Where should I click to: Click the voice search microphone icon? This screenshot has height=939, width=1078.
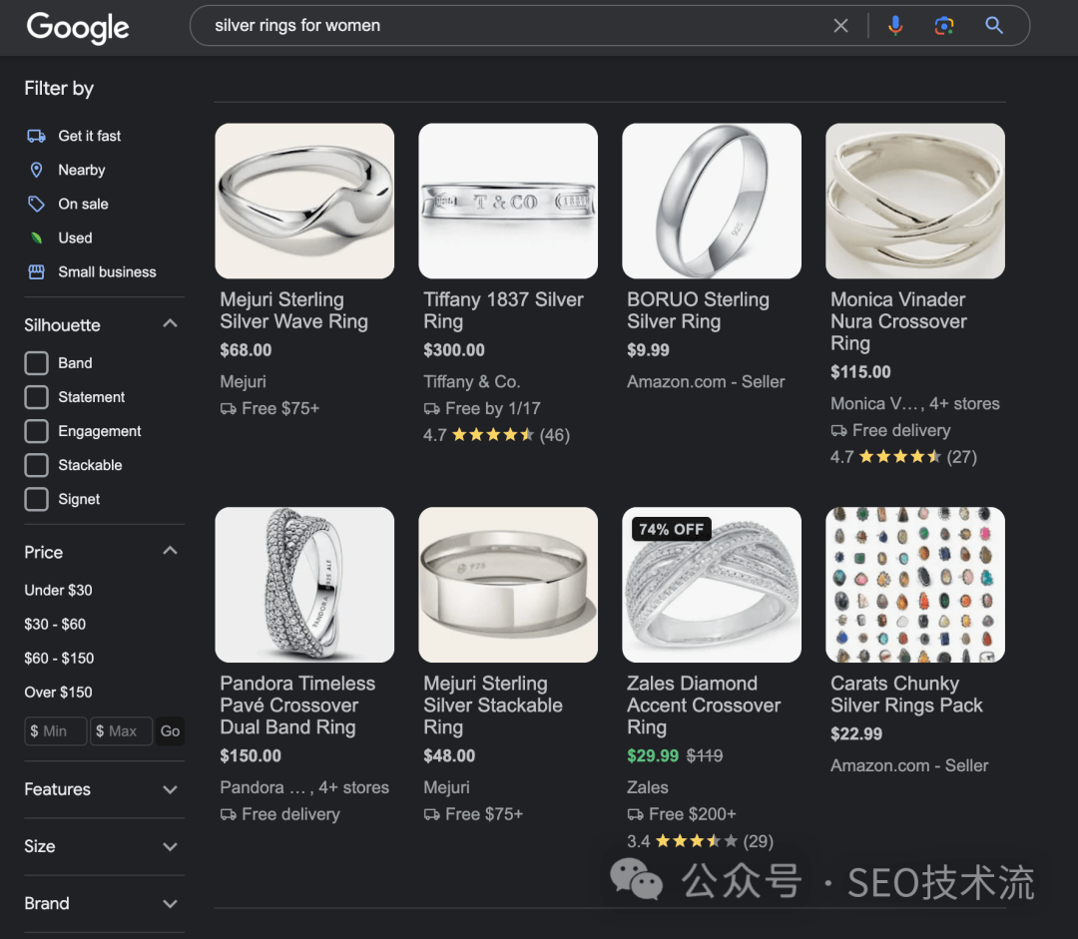point(895,25)
